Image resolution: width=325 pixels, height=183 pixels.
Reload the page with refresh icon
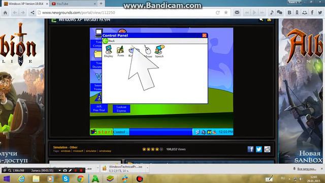click(x=218, y=13)
